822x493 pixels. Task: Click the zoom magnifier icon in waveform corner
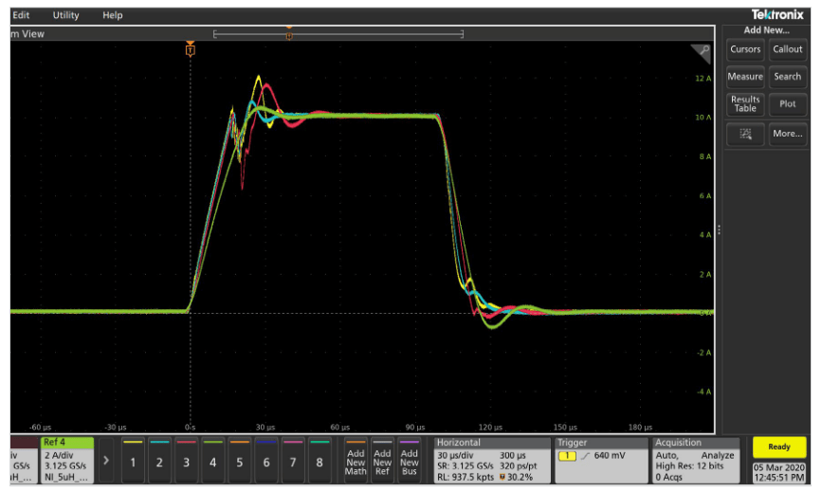pos(701,53)
